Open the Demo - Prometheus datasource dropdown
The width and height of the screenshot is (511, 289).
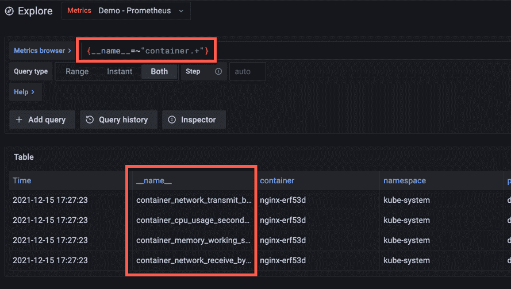(126, 11)
